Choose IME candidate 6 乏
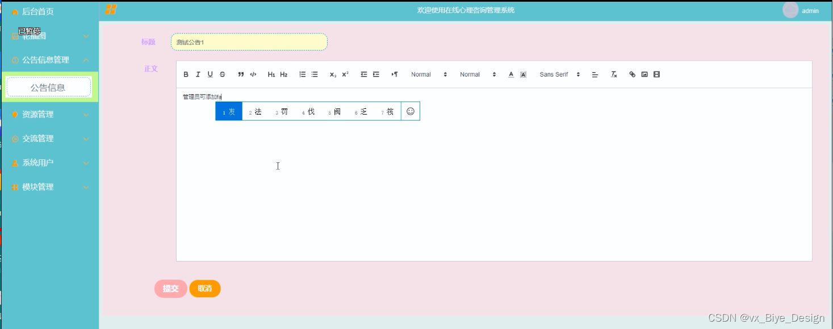The image size is (833, 329). click(x=361, y=111)
